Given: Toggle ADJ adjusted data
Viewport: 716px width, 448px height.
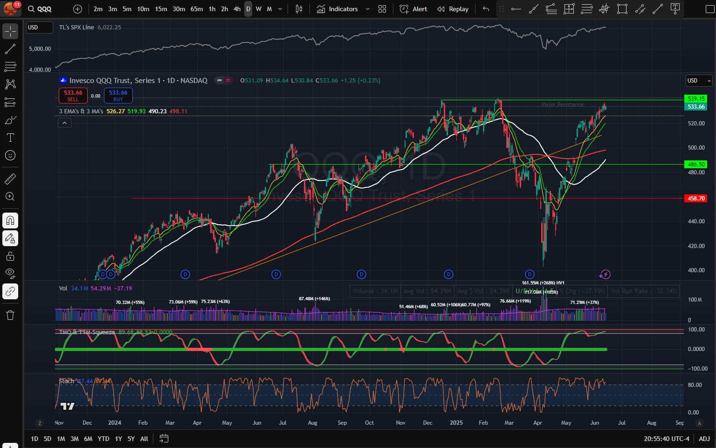Looking at the screenshot, I should [704, 438].
